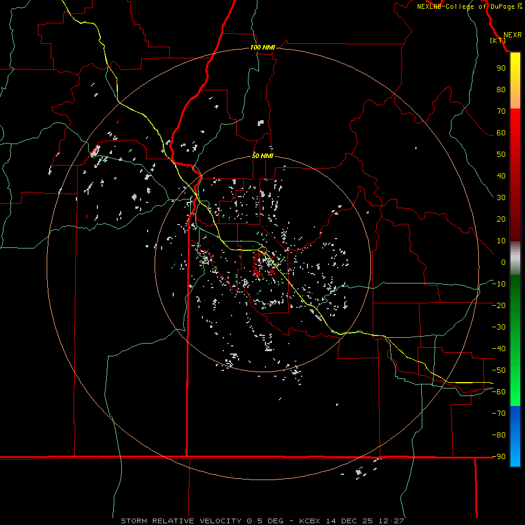
Task: Click the -90 value on the velocity scale
Action: pos(499,457)
